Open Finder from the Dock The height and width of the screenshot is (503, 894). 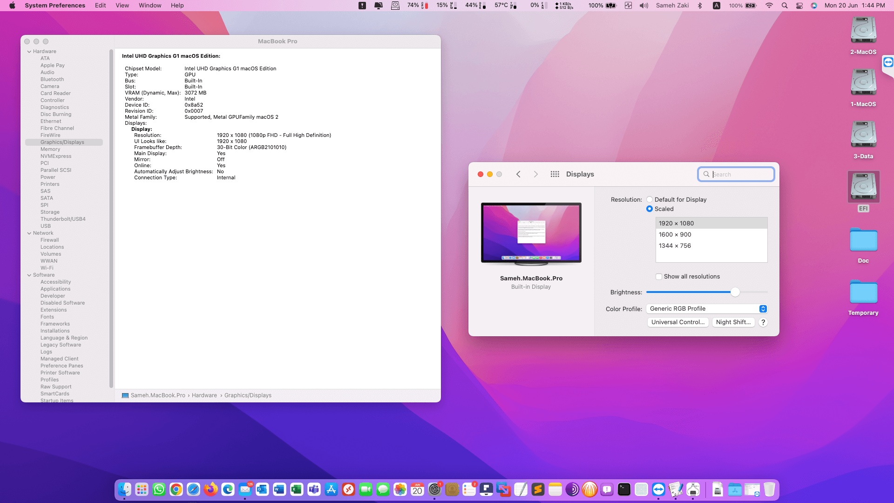click(124, 489)
